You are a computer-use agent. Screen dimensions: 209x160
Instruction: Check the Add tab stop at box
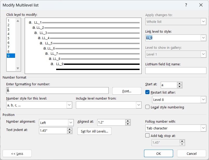point(148,135)
